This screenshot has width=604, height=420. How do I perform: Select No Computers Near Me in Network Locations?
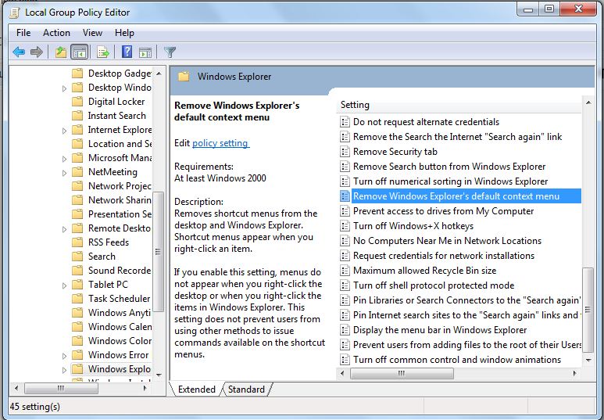(447, 241)
